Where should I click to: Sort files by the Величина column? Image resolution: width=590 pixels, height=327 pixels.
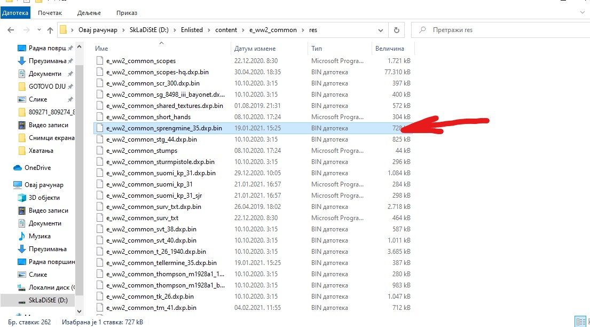[x=389, y=49]
